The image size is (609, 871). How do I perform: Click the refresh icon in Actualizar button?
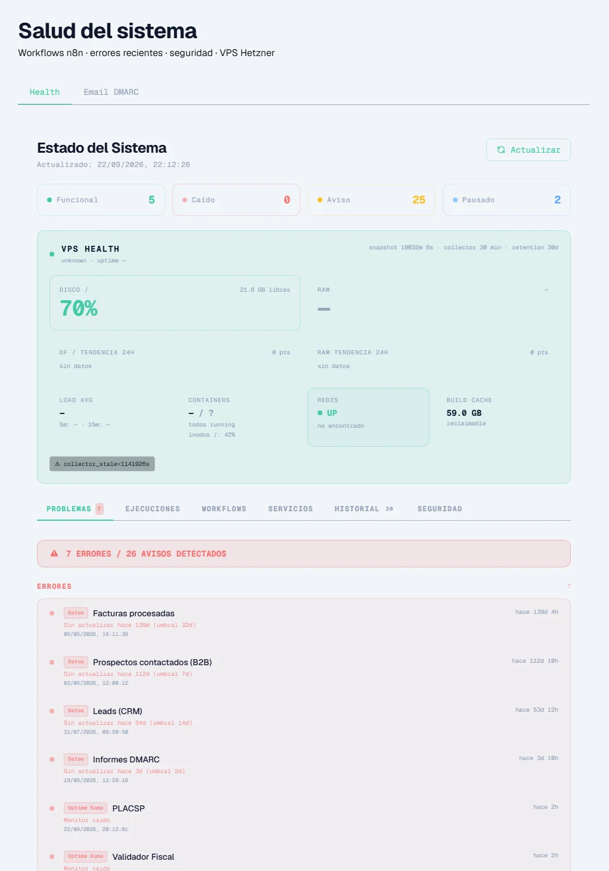(x=501, y=150)
